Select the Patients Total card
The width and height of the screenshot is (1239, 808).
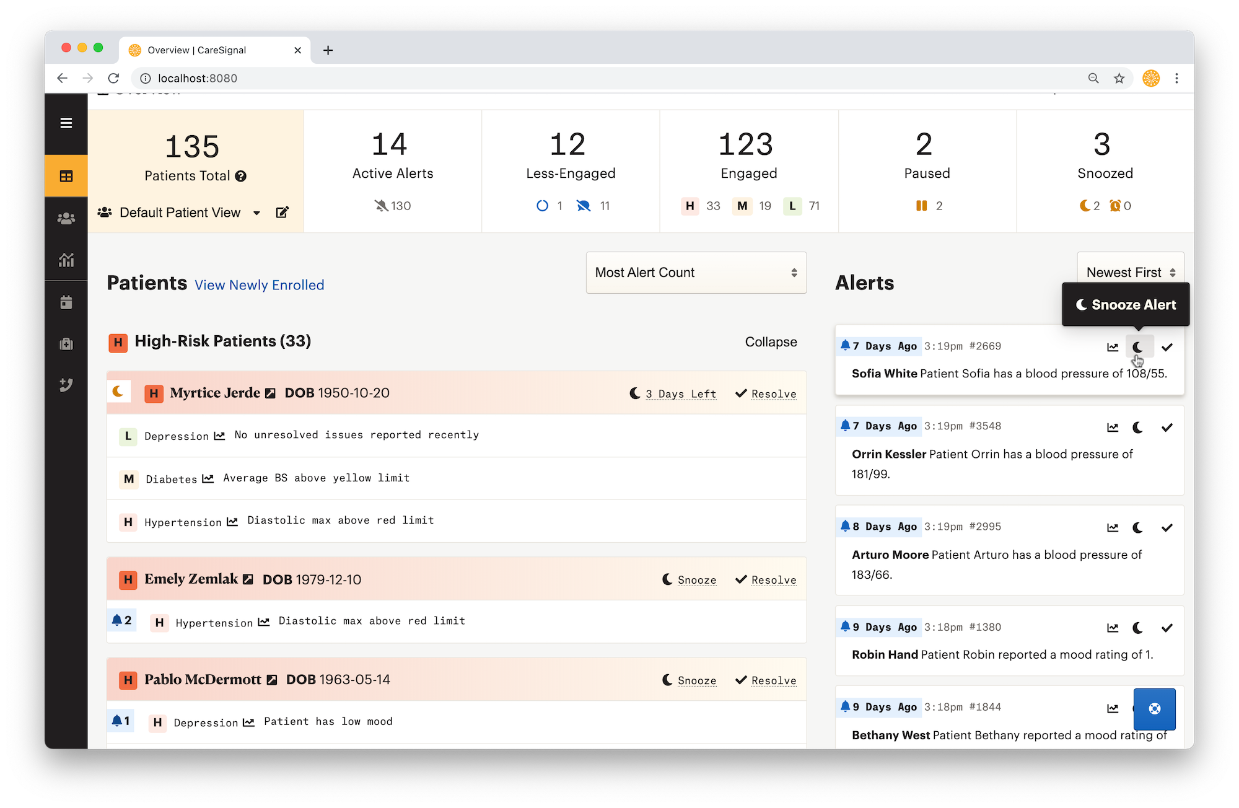click(196, 172)
